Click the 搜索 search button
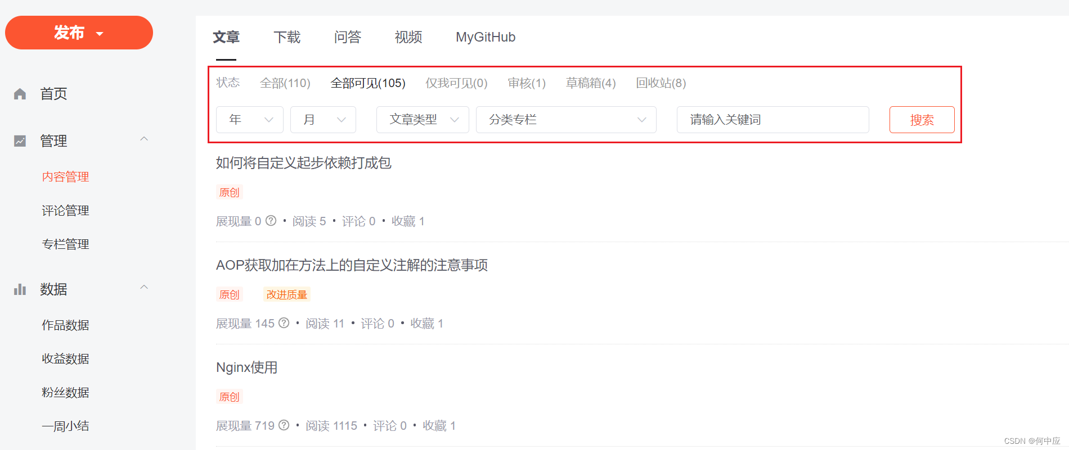 pyautogui.click(x=922, y=120)
